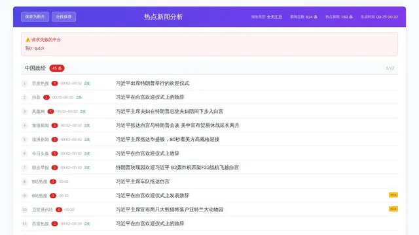This screenshot has width=419, height=235.
Task: Click the row number 7 circle
Action: point(25,168)
